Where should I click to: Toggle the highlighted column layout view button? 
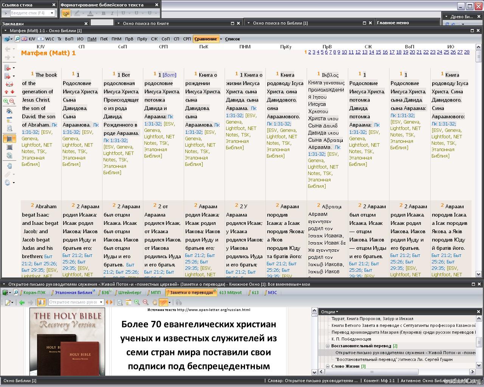point(9,139)
